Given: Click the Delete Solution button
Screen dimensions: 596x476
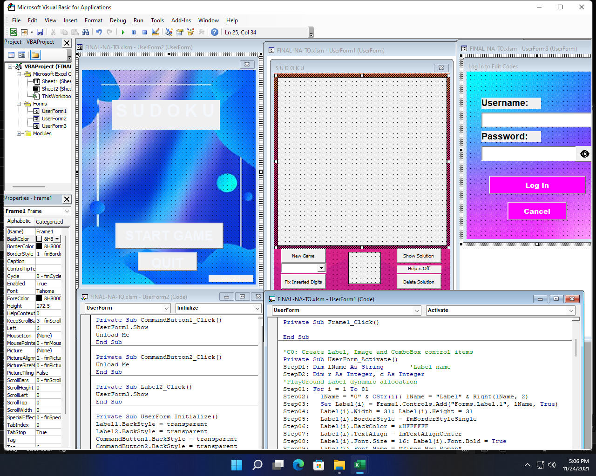Looking at the screenshot, I should (419, 282).
